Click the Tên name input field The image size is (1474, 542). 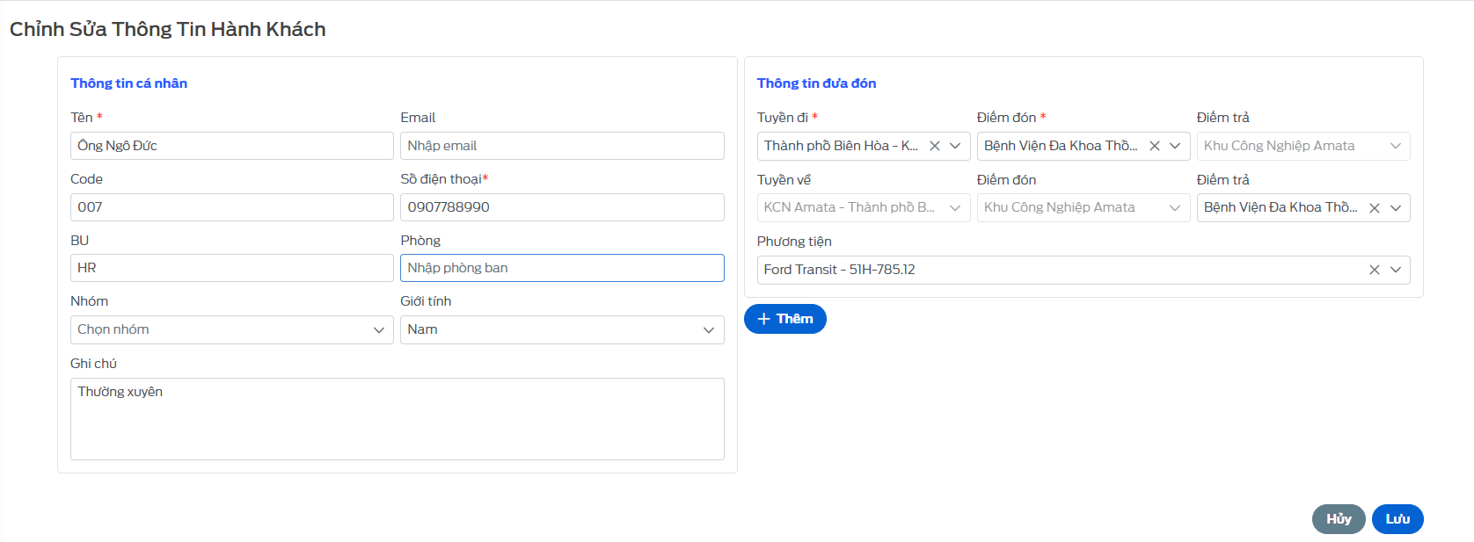[231, 146]
